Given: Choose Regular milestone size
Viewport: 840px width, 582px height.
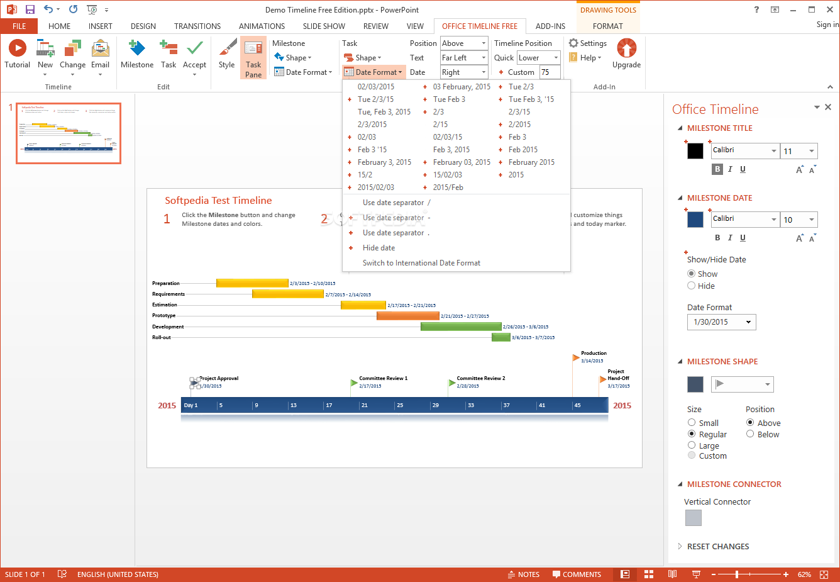Looking at the screenshot, I should coord(692,434).
